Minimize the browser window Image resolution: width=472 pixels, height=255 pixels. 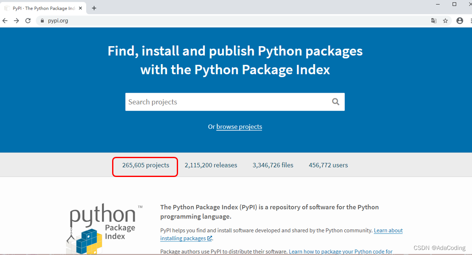click(x=438, y=4)
